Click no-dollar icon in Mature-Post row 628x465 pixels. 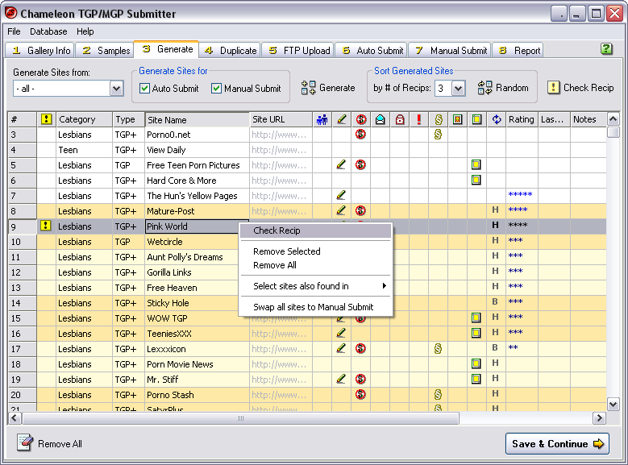coord(360,210)
